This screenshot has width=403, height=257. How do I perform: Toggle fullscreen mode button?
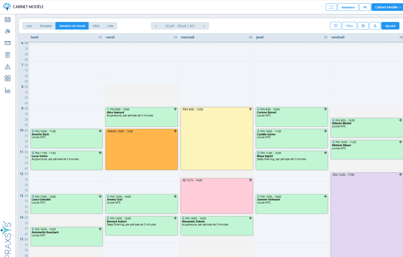coord(331,7)
